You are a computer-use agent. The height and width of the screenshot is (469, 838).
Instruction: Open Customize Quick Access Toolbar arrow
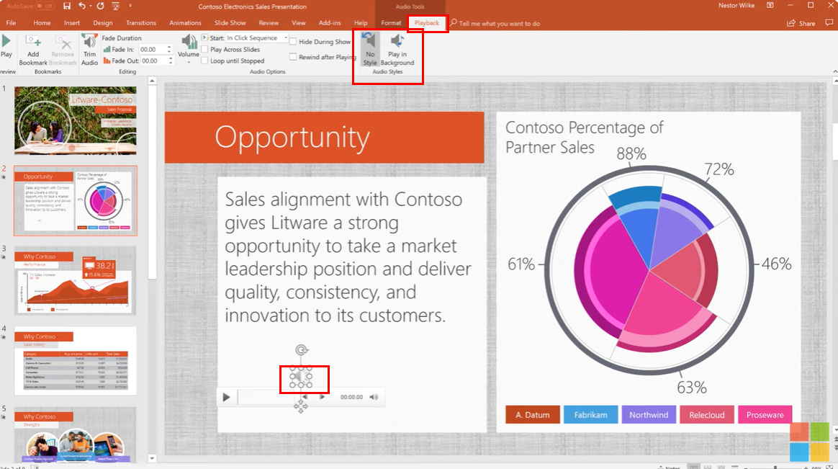click(130, 6)
